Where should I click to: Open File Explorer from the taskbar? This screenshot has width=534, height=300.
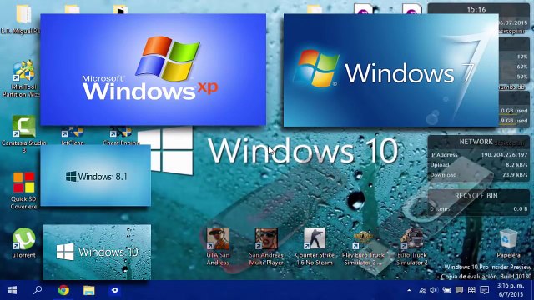tap(89, 290)
